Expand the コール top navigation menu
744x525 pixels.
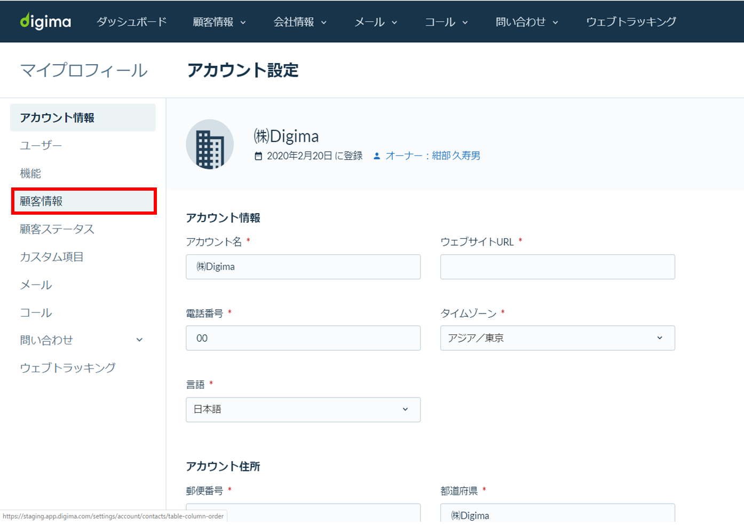click(x=446, y=22)
